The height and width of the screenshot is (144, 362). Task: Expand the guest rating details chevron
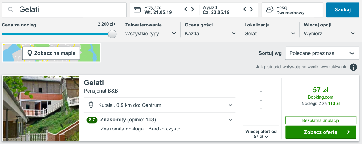pos(230,120)
